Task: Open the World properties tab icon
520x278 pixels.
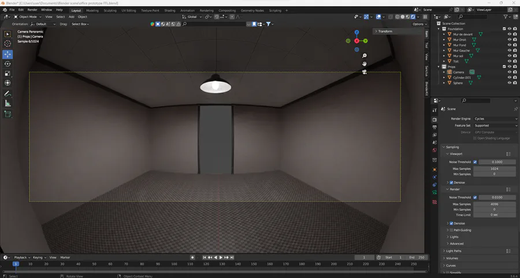Action: [434, 151]
